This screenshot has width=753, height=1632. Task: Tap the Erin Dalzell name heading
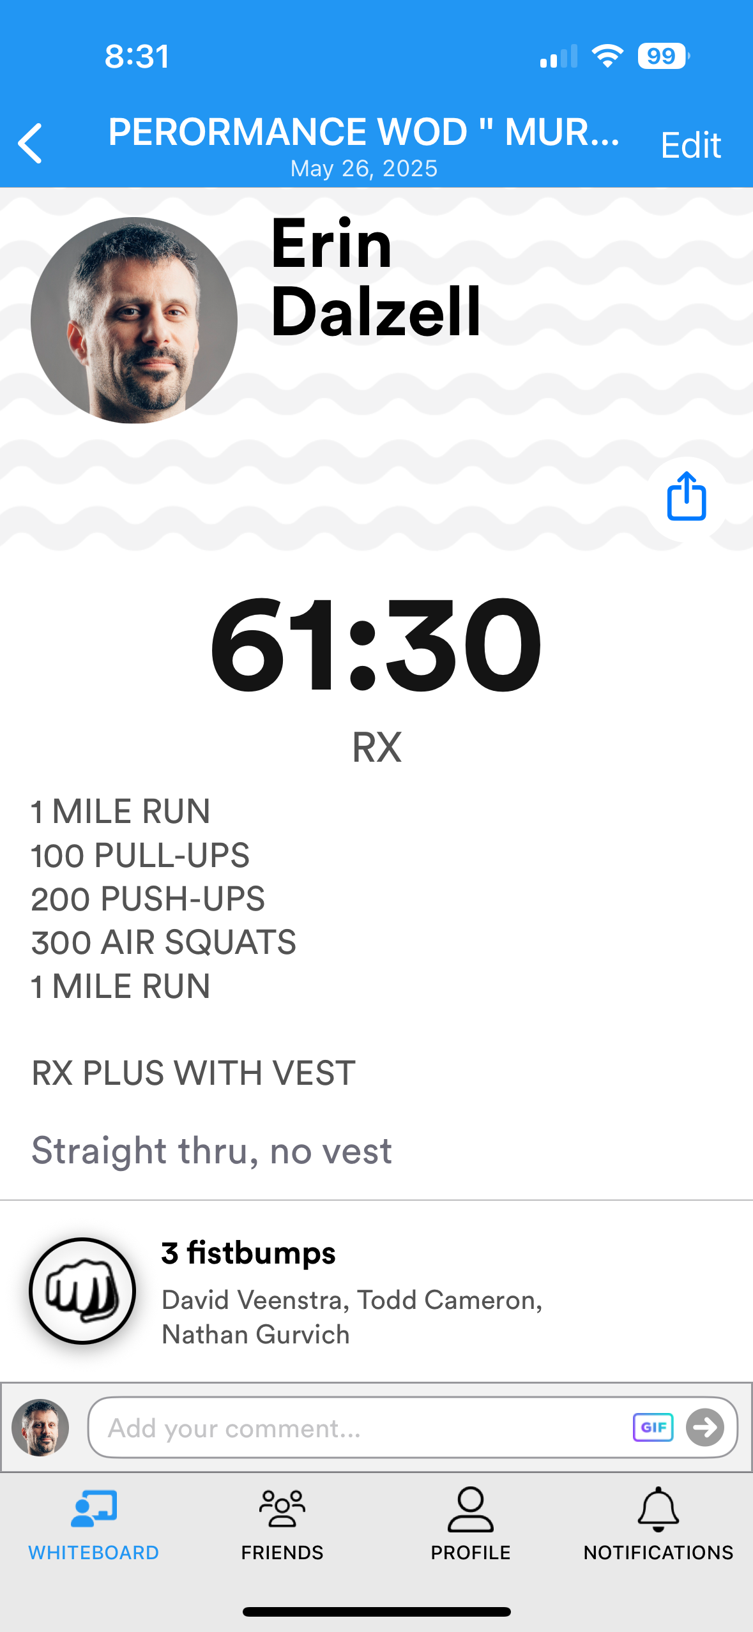[x=376, y=278]
